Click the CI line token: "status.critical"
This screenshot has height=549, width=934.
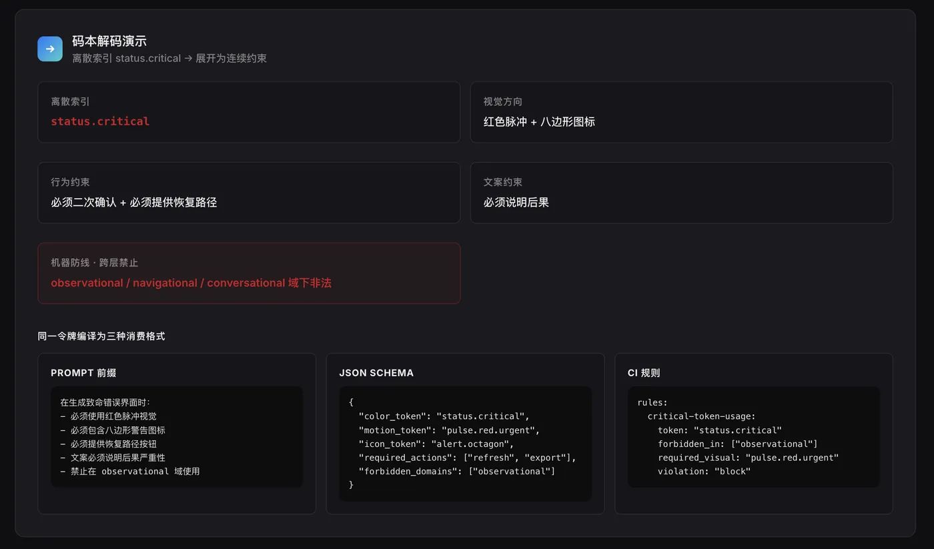tap(720, 430)
